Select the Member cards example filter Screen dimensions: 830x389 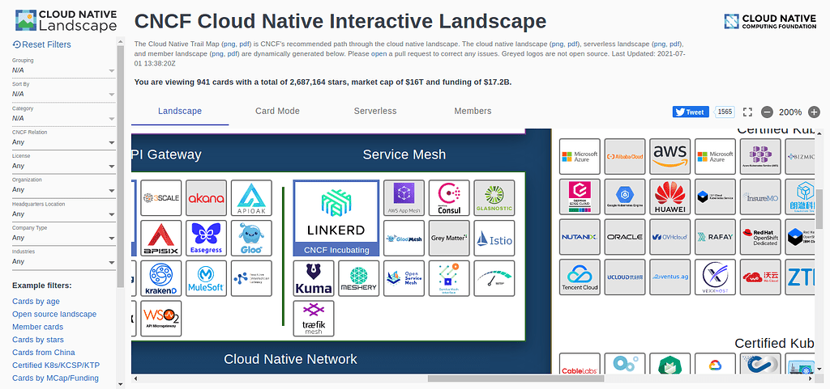(37, 327)
